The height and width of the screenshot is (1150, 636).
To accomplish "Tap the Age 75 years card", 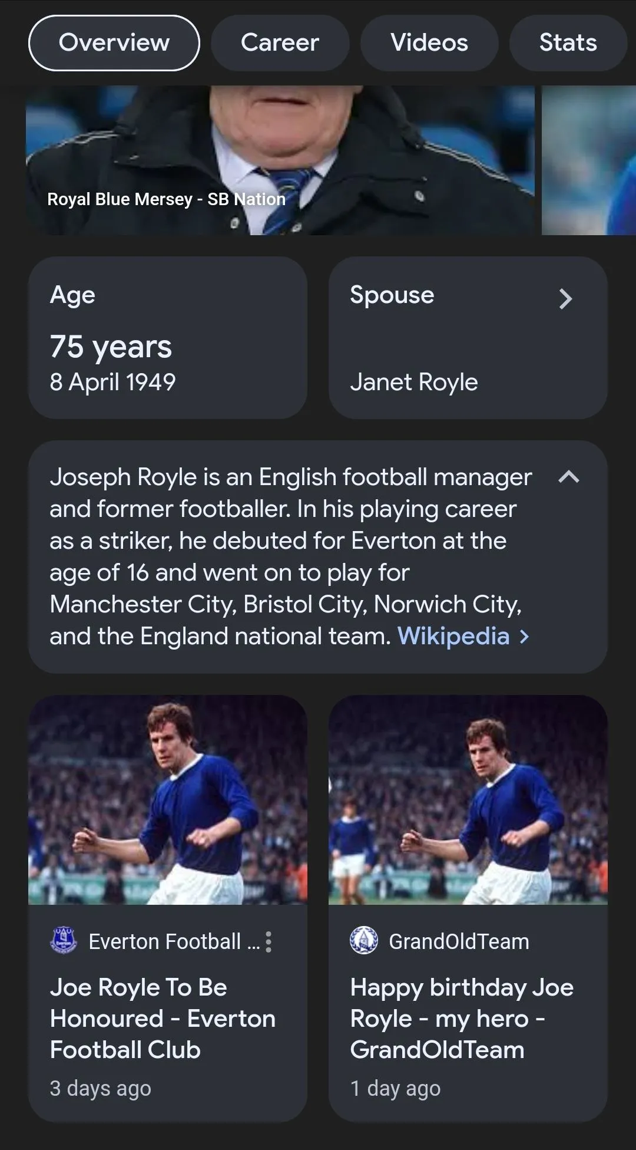I will (x=168, y=338).
